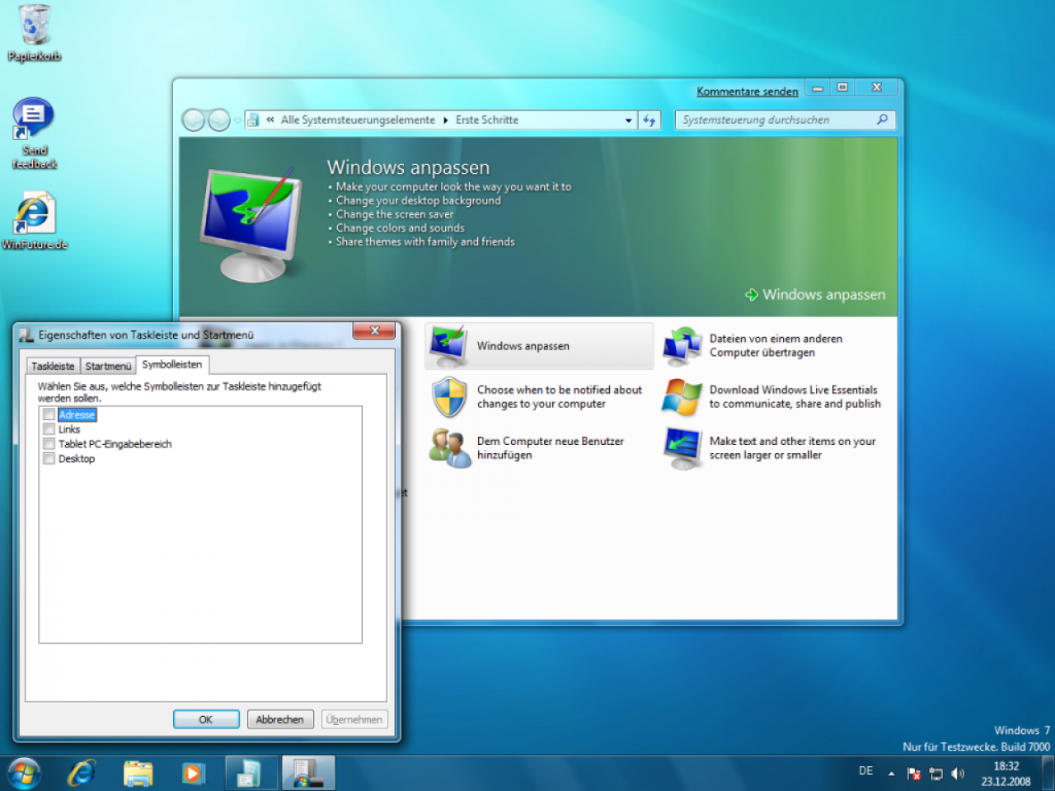Switch to the Startmenü tab
Image resolution: width=1055 pixels, height=791 pixels.
tap(108, 366)
